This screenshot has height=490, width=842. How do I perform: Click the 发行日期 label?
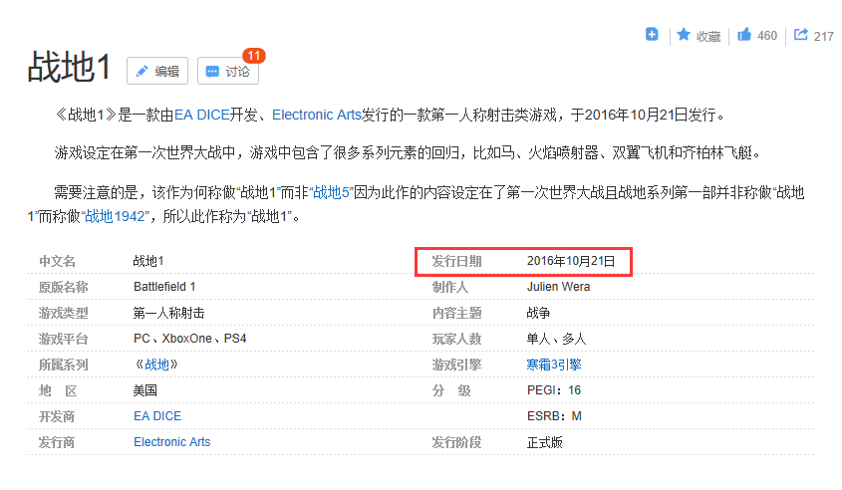click(x=457, y=261)
